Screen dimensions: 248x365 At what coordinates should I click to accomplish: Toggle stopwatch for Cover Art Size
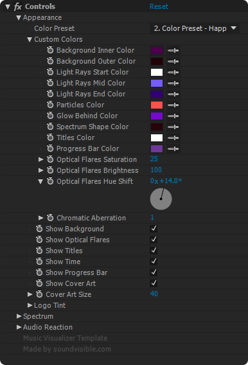39,294
